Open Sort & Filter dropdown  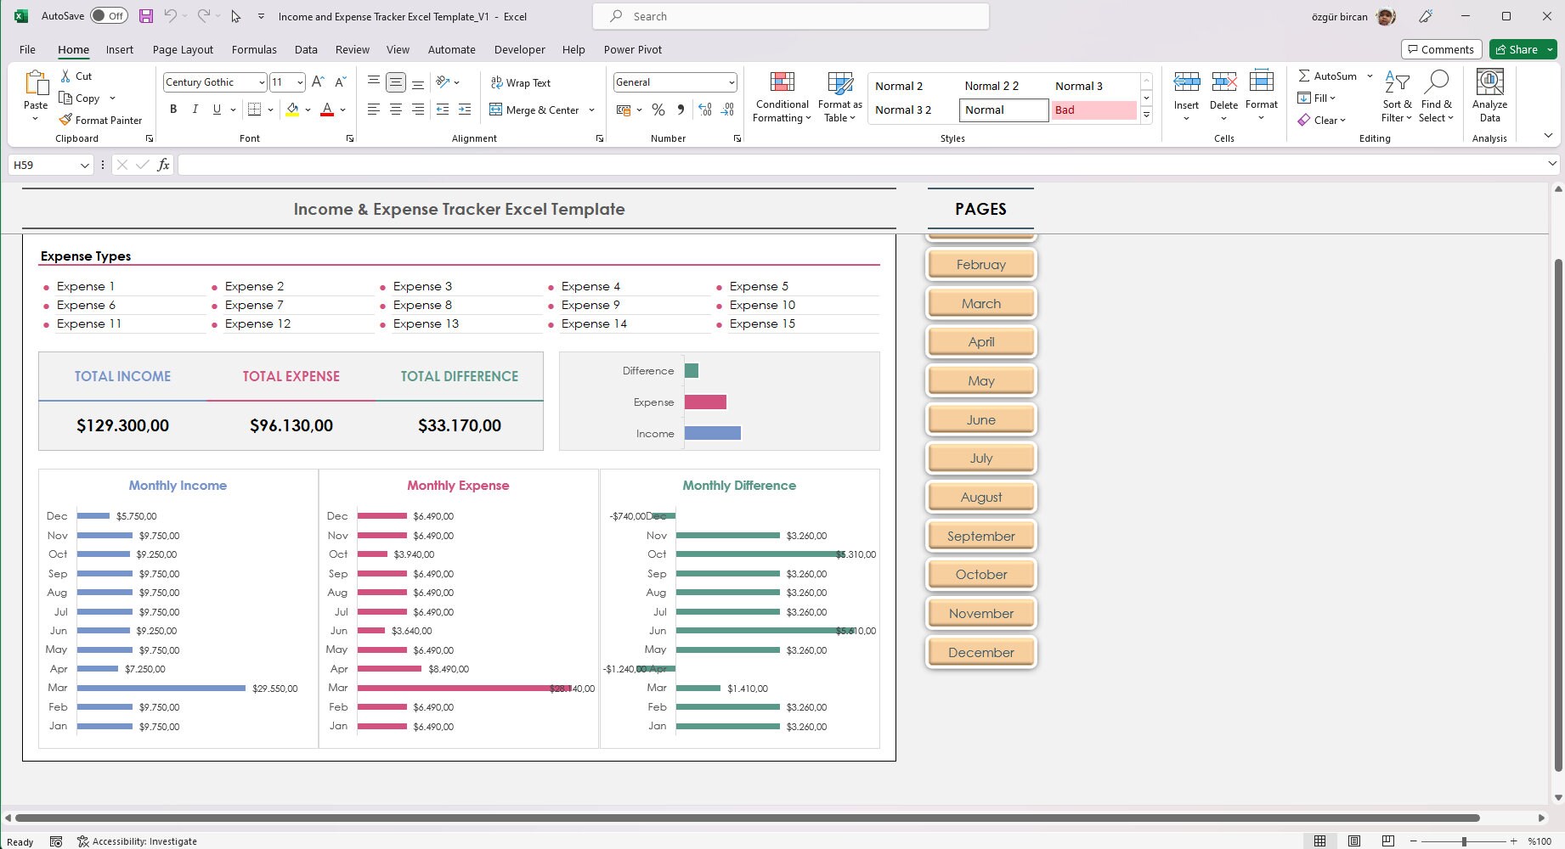coord(1397,97)
